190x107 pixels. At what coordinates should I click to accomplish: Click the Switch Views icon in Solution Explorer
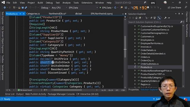(140, 18)
